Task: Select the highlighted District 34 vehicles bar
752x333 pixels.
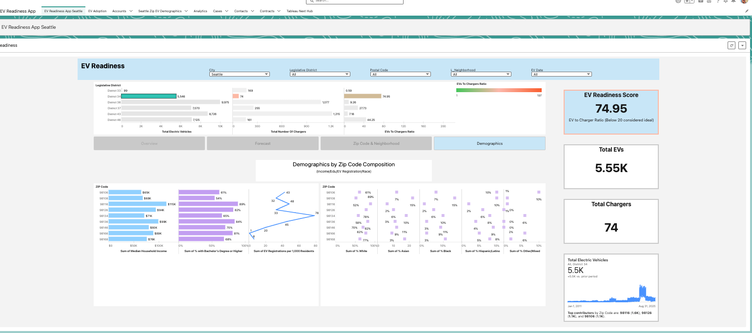Action: pos(149,97)
